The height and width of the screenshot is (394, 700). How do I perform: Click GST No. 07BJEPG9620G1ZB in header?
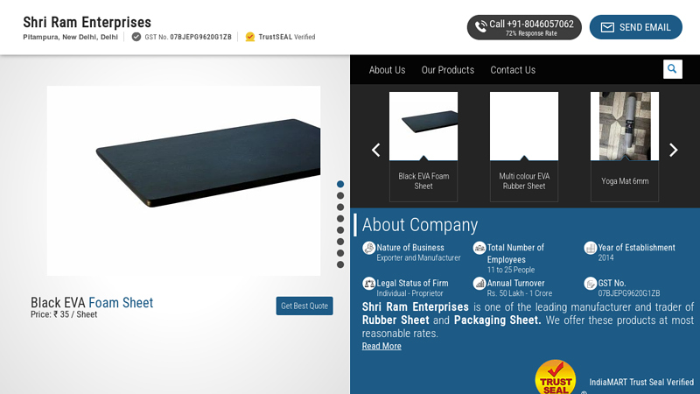point(188,37)
